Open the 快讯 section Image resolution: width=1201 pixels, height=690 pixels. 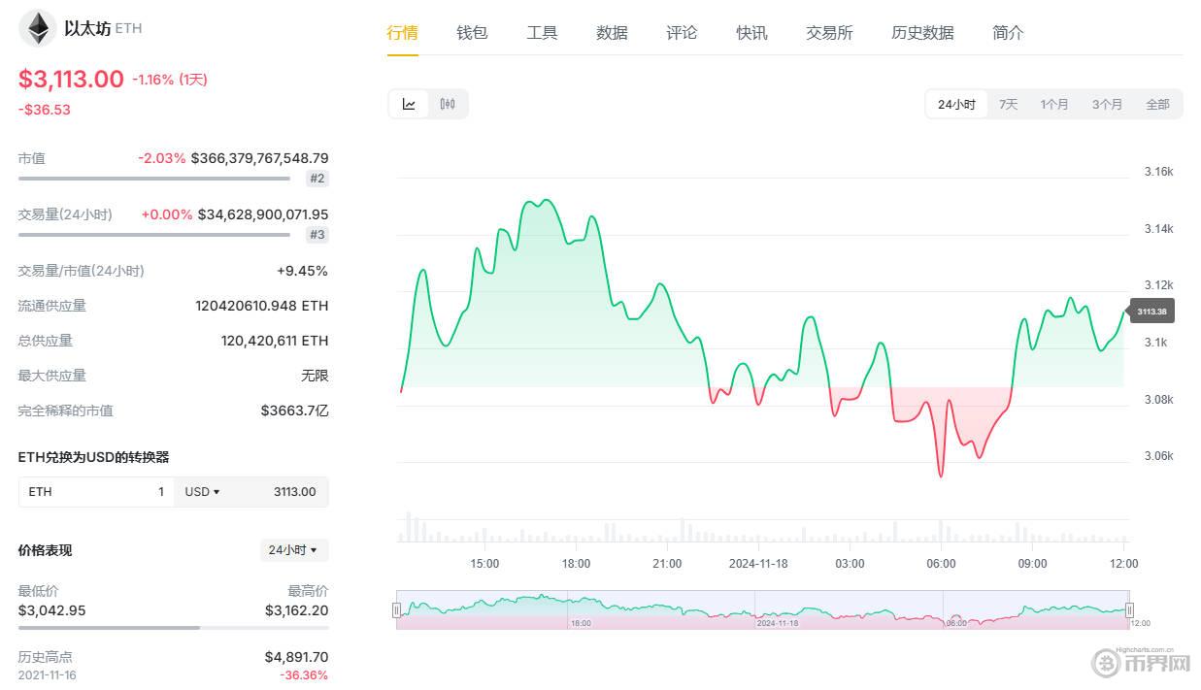coord(751,32)
